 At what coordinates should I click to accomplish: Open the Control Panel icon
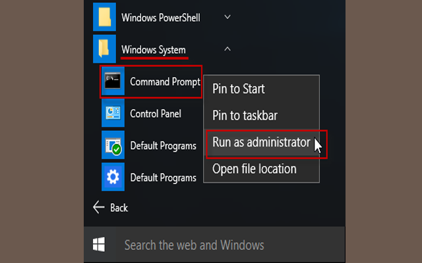(x=113, y=112)
